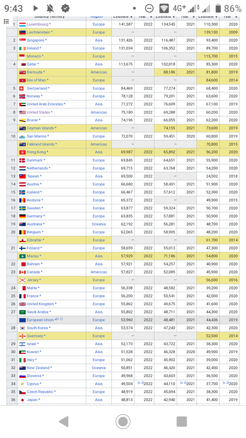Viewport: 246px width, 438px height.
Task: Open the Austria country link
Action: click(x=33, y=184)
